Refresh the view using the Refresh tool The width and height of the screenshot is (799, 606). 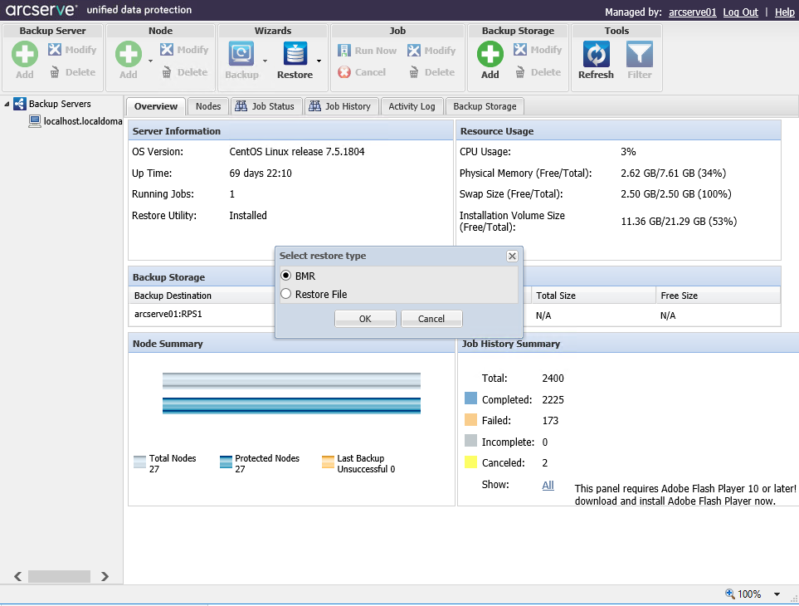597,54
